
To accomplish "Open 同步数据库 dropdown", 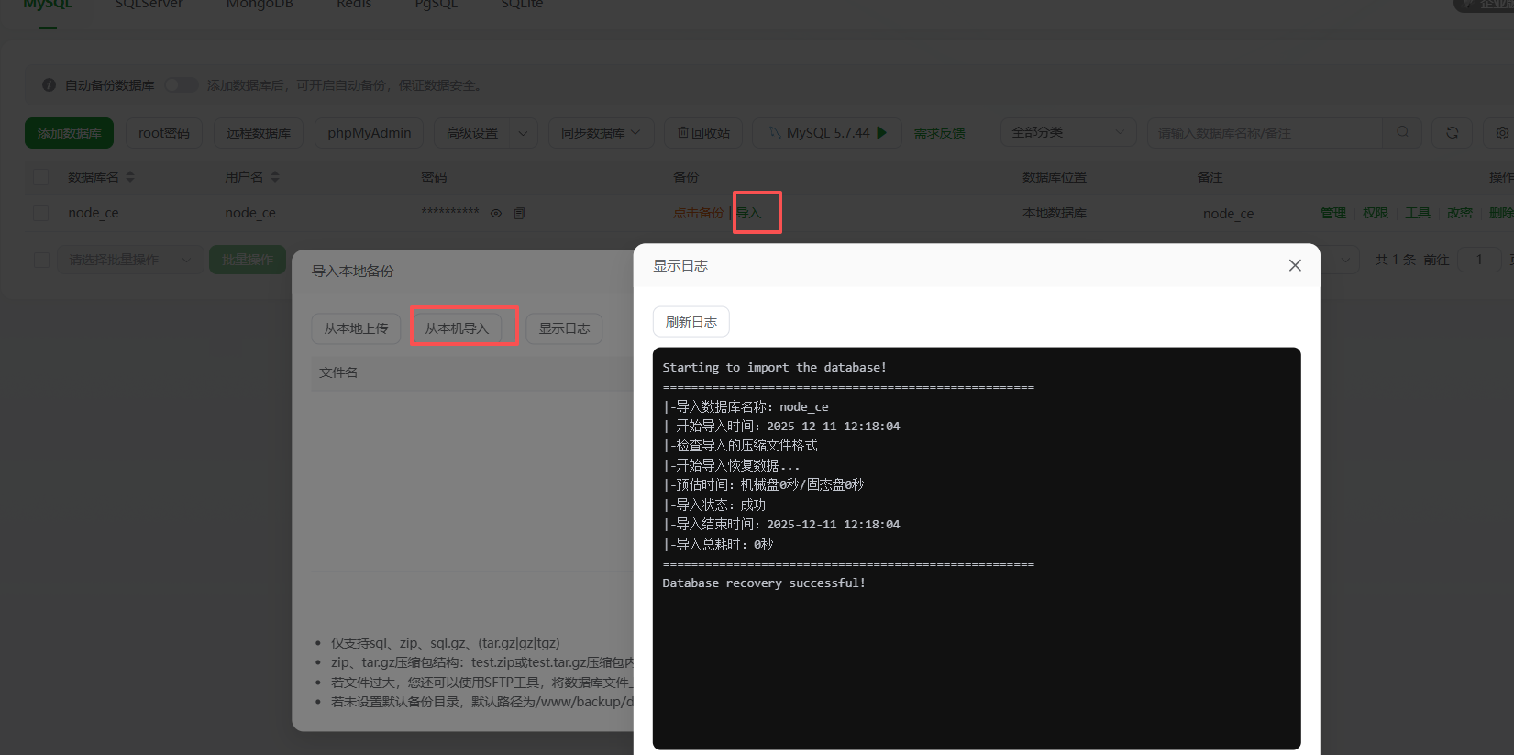I will (601, 133).
